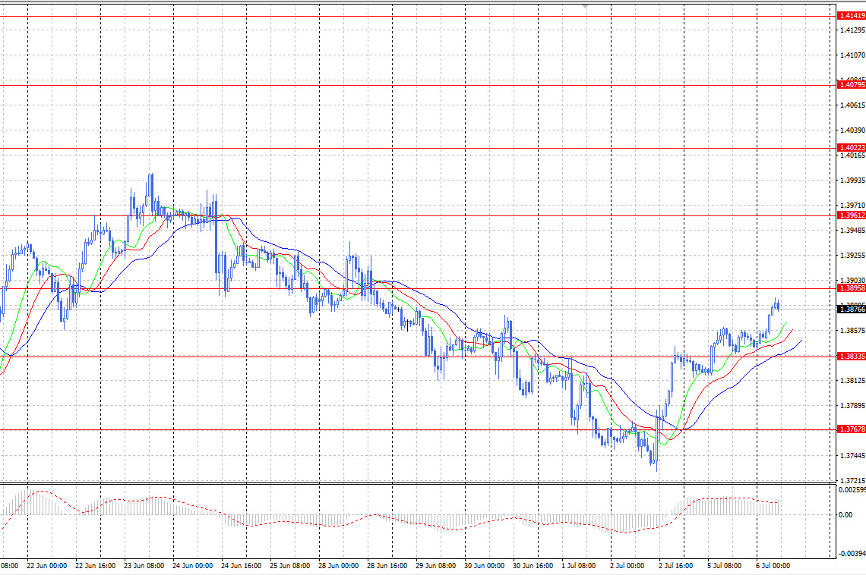Image resolution: width=866 pixels, height=575 pixels.
Task: Click the red 1.37678 level label
Action: (852, 429)
